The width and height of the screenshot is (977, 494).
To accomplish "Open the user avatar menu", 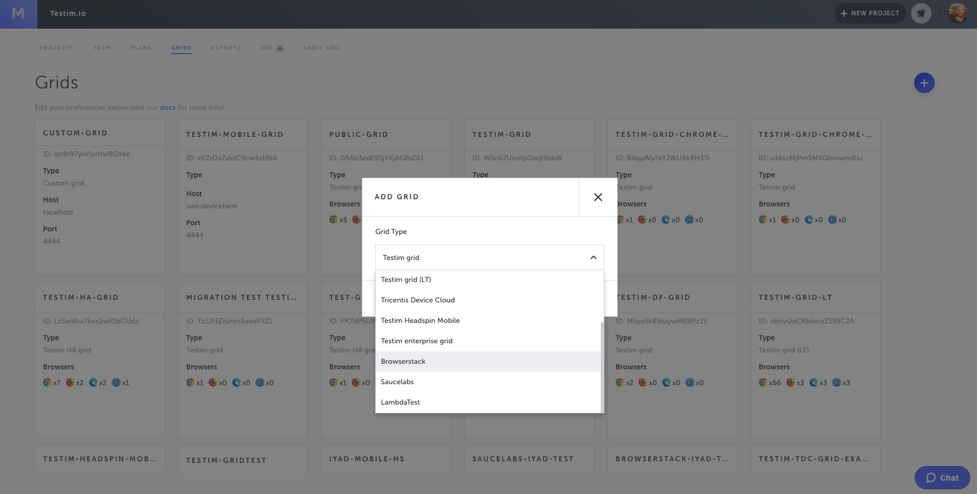I will (958, 13).
